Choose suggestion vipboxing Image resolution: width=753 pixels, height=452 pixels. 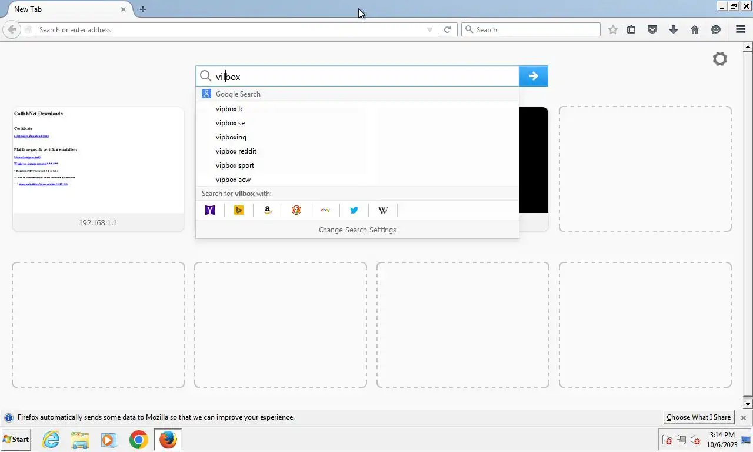click(x=357, y=137)
